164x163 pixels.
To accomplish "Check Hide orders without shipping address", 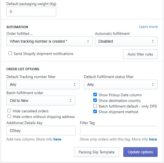I will coord(9,116).
